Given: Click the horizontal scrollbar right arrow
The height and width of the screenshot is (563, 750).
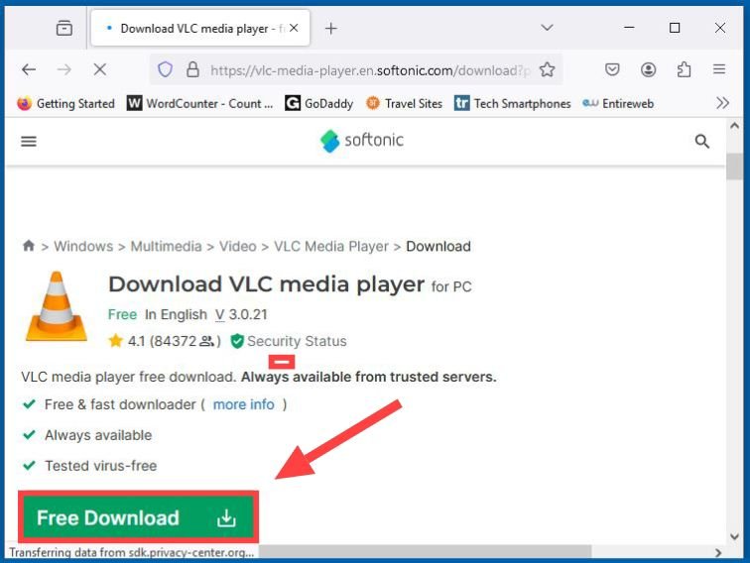Looking at the screenshot, I should point(718,552).
